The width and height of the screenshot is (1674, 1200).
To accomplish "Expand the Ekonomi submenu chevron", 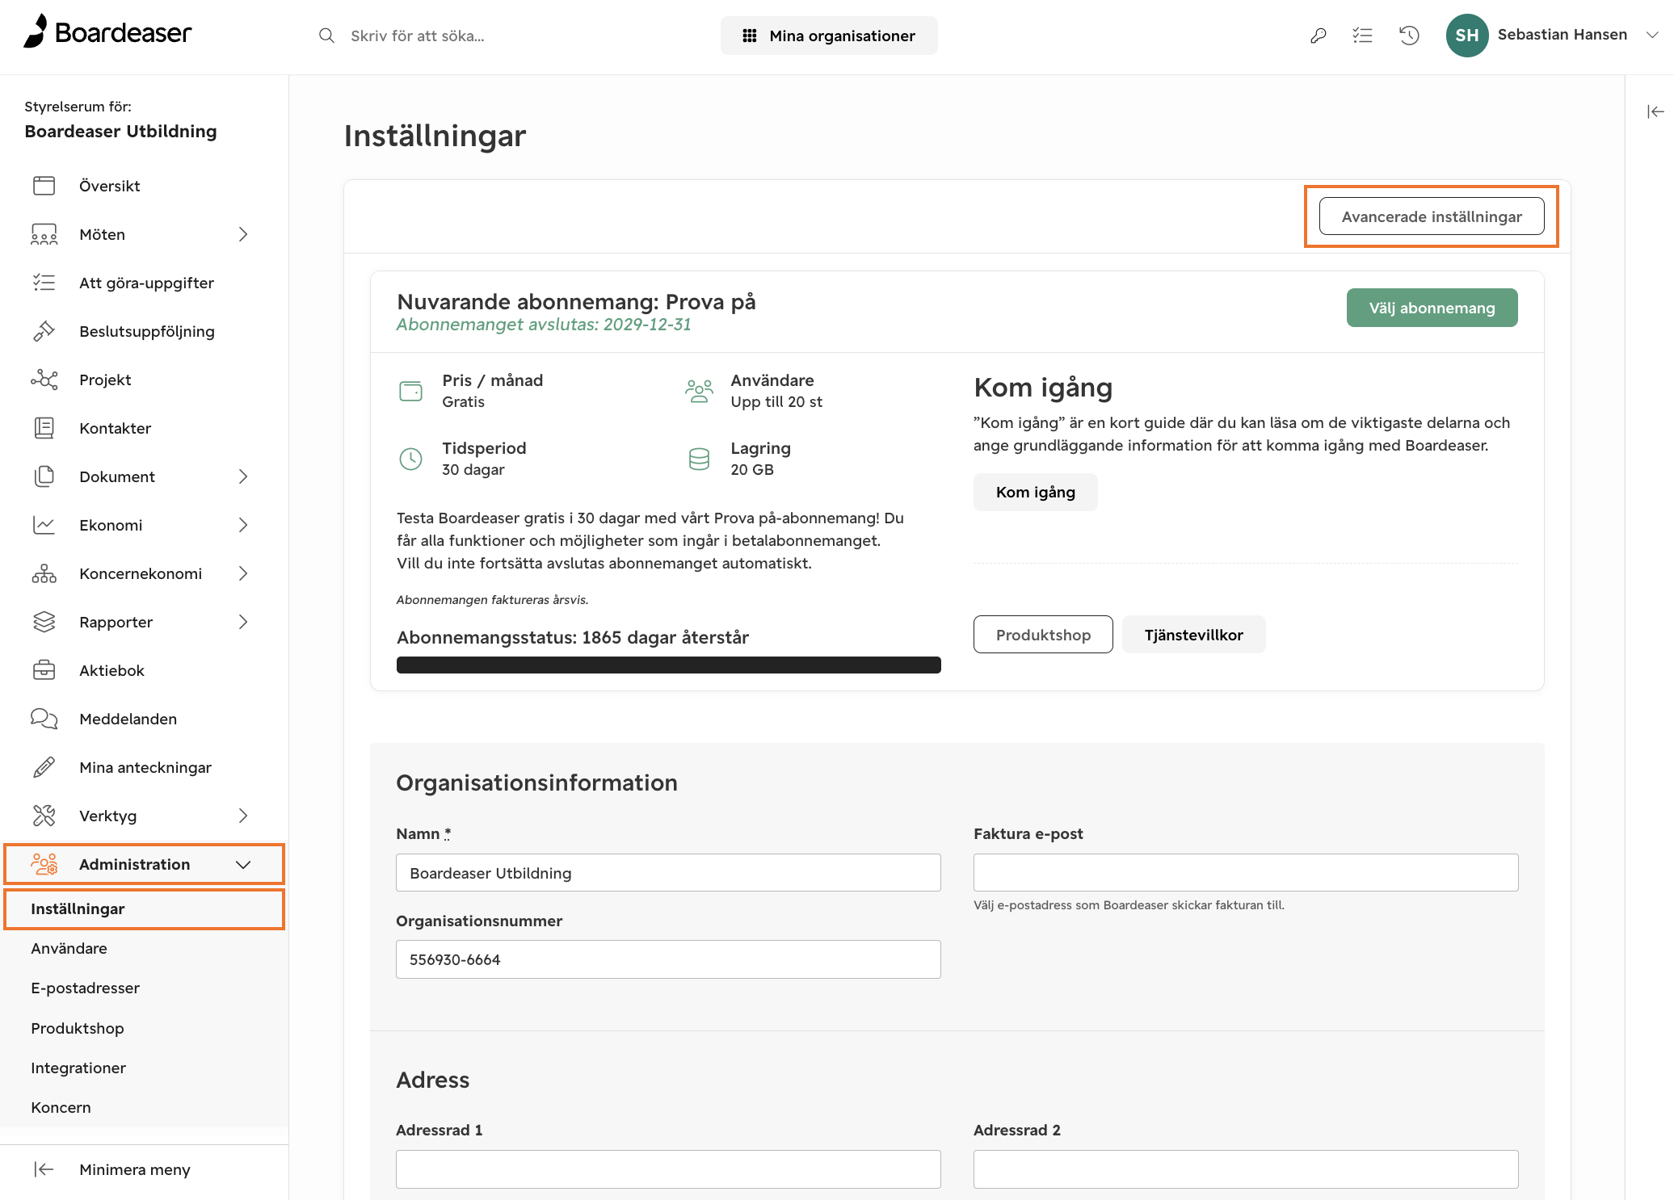I will point(243,525).
